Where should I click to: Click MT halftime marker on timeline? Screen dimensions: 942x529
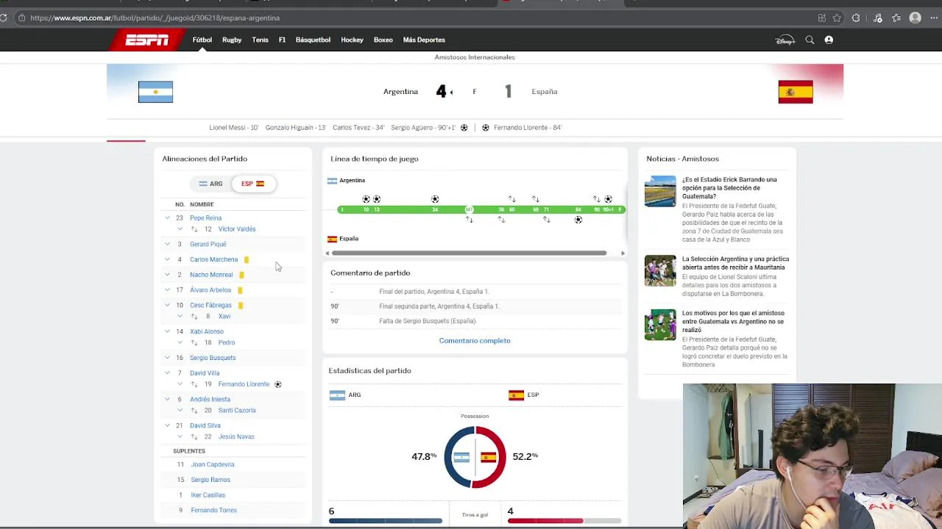tap(469, 210)
